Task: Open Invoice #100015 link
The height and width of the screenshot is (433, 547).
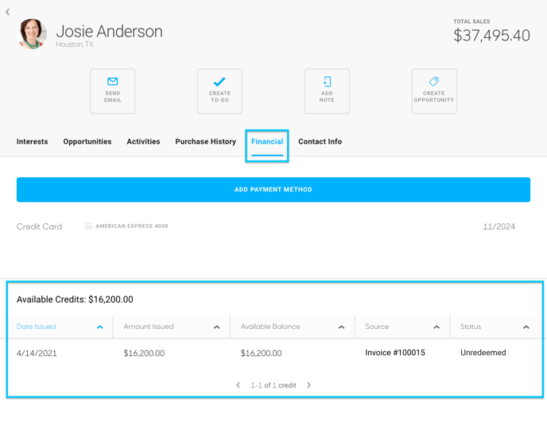Action: click(x=395, y=353)
